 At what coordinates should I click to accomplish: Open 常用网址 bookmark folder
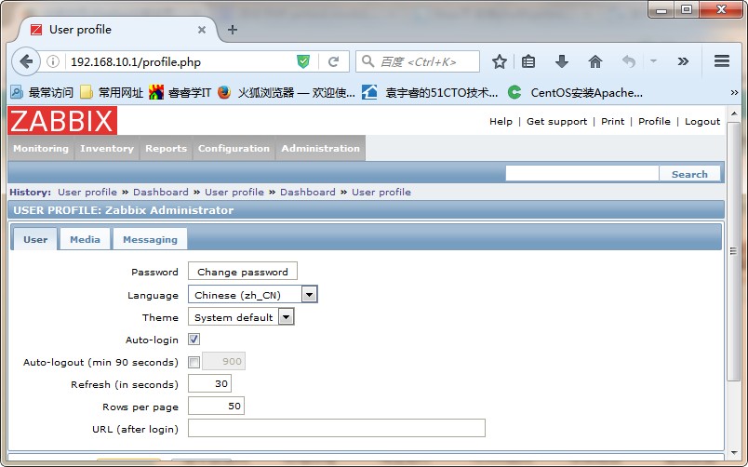pos(112,92)
